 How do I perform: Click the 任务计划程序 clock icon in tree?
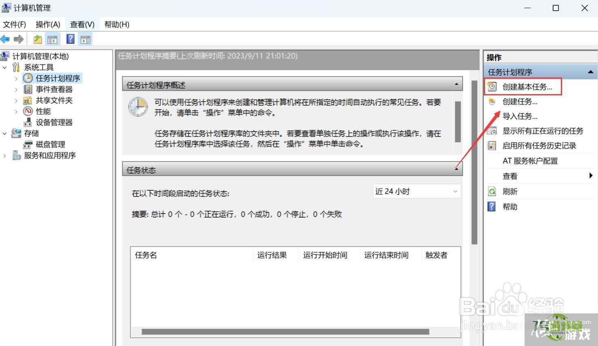pyautogui.click(x=28, y=78)
